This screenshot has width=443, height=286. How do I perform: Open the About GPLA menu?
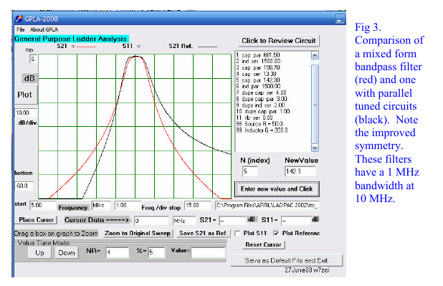click(44, 29)
